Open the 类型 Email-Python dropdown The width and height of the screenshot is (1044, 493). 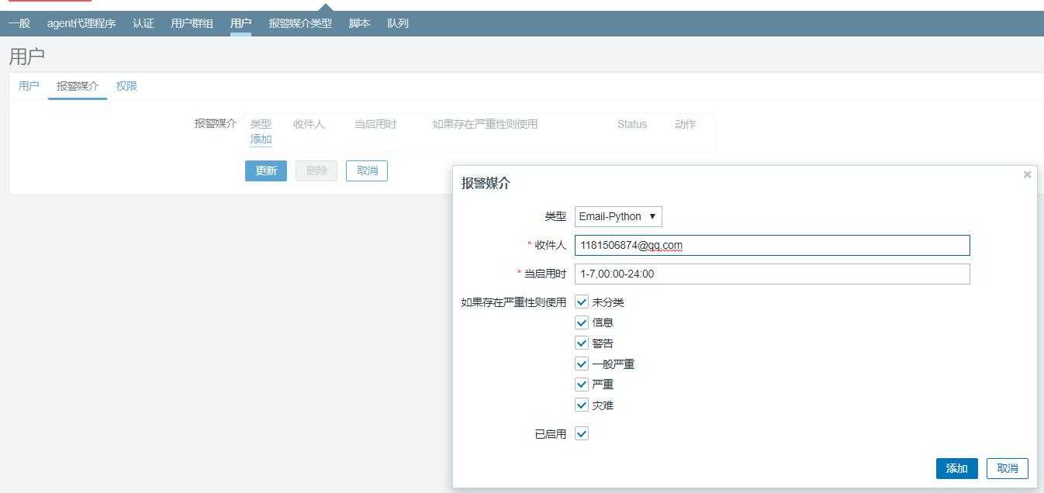618,216
